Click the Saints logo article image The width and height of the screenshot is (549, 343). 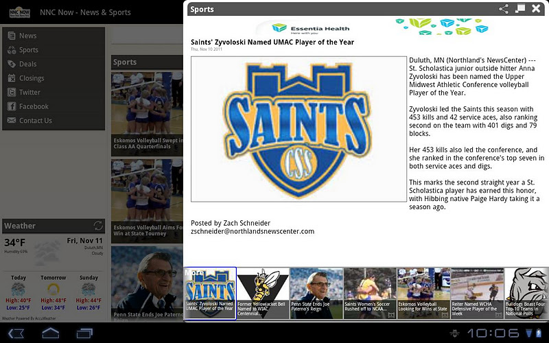click(299, 129)
